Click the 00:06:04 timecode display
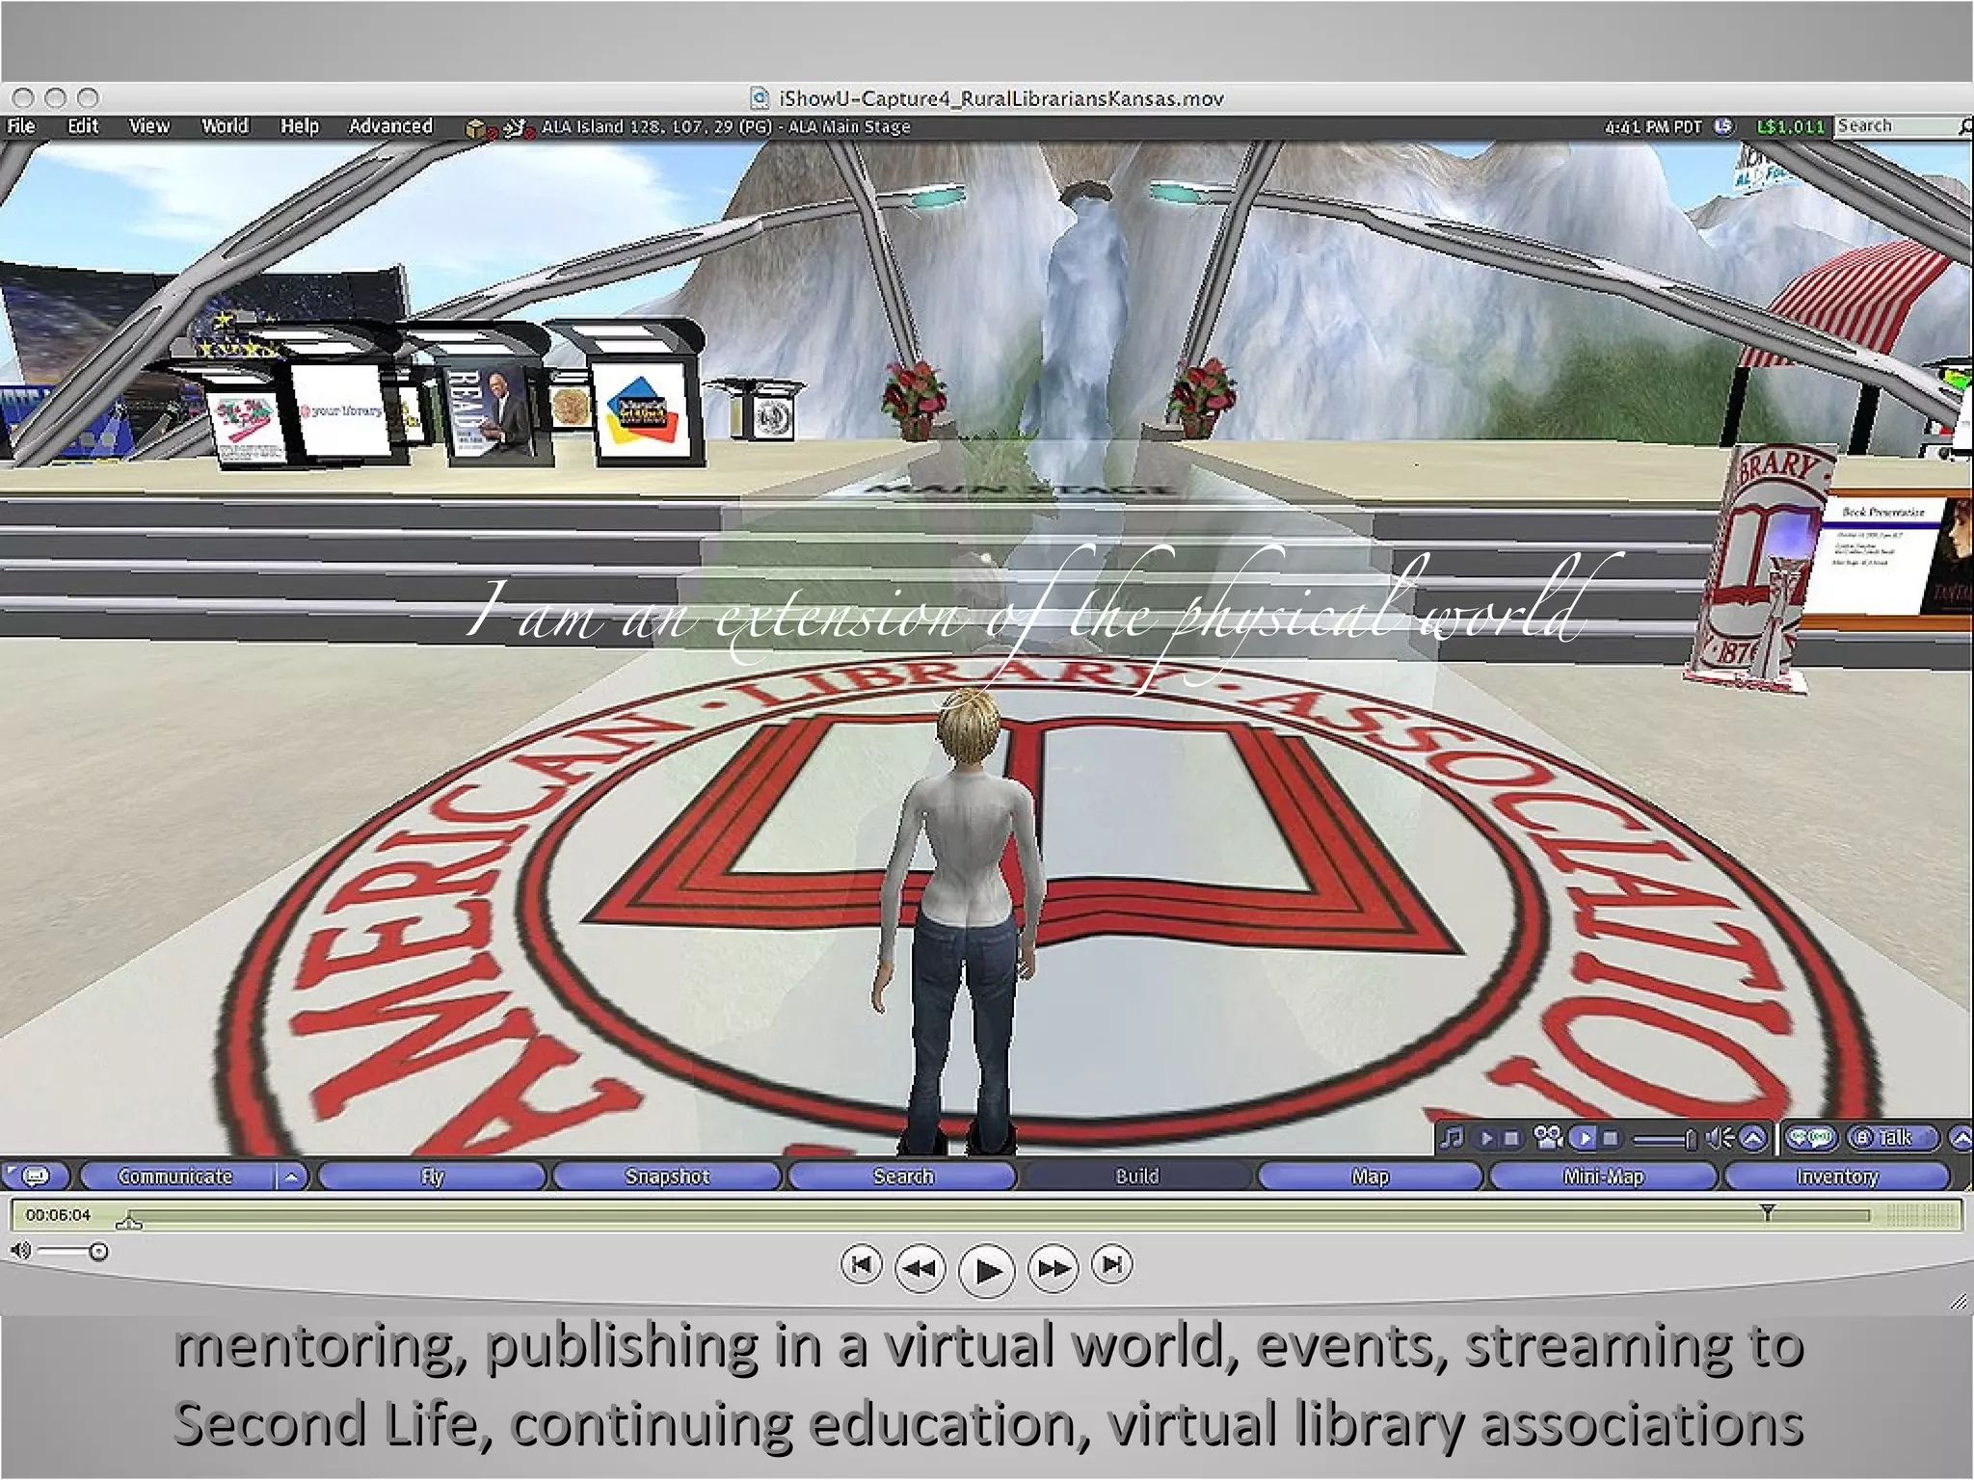The height and width of the screenshot is (1480, 1974). click(59, 1215)
